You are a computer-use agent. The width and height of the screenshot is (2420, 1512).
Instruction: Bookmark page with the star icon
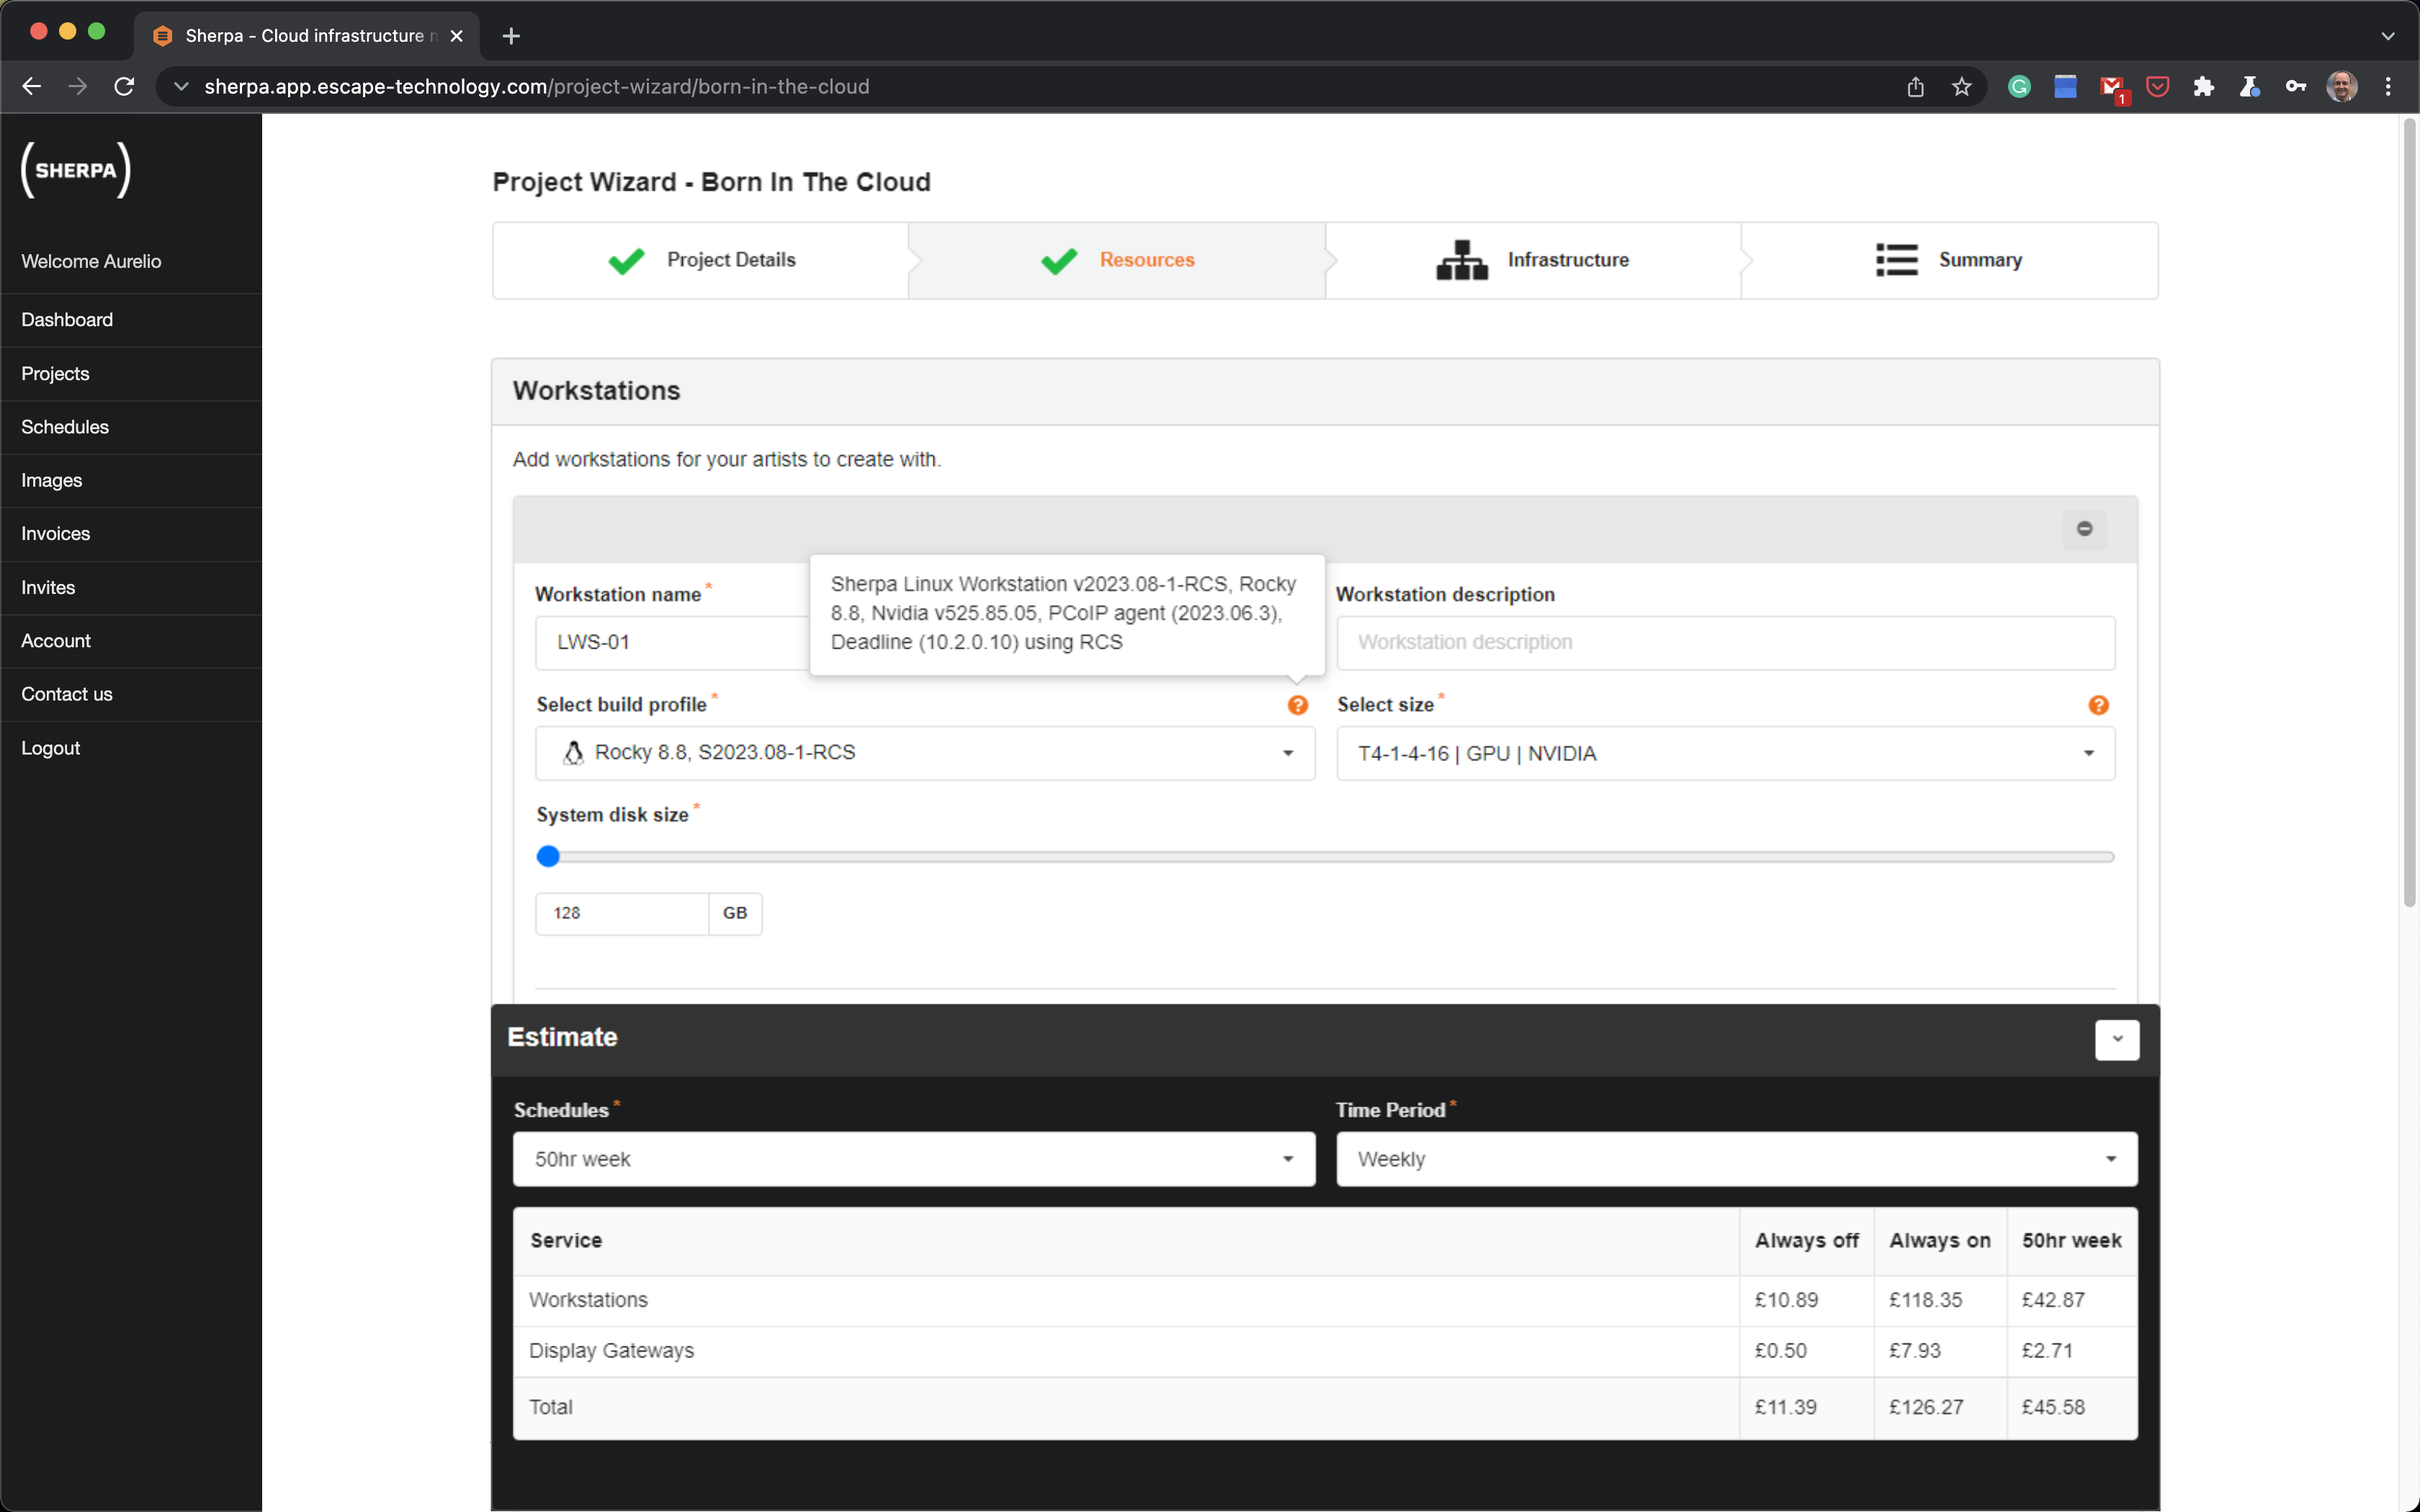[1961, 87]
